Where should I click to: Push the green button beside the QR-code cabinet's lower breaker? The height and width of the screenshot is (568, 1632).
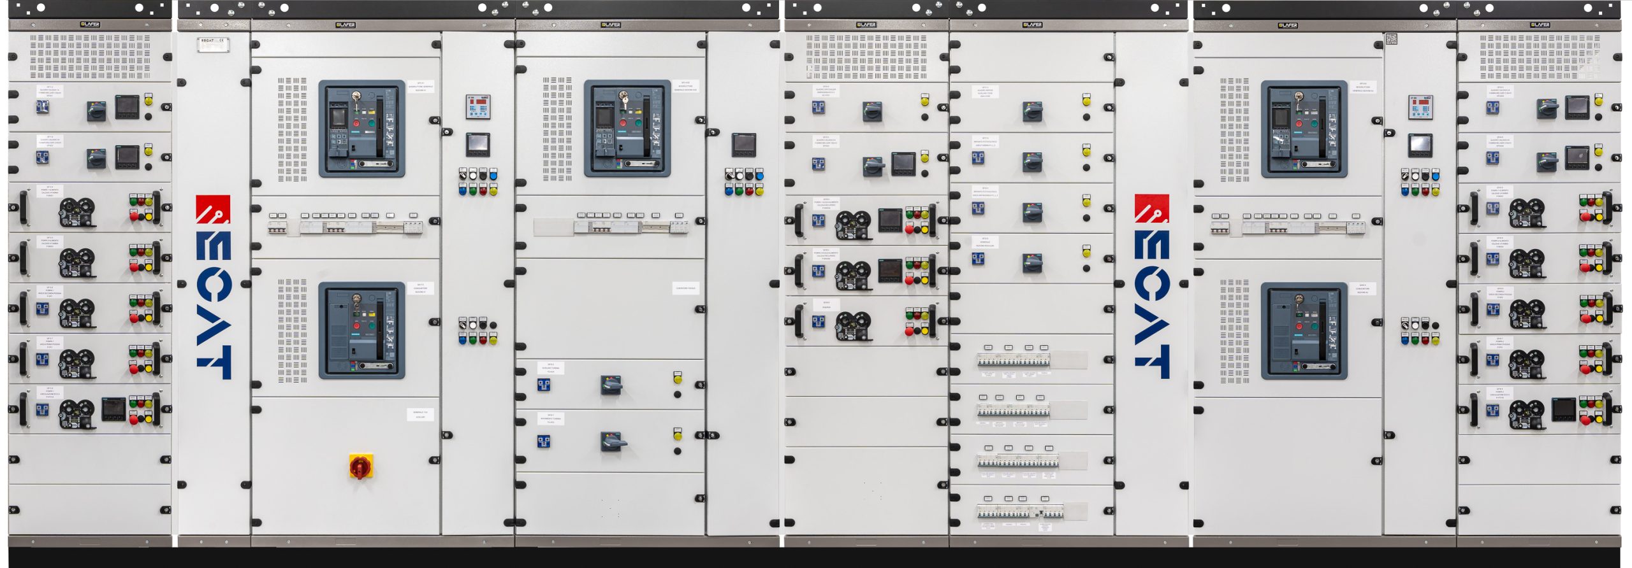coord(1415,339)
